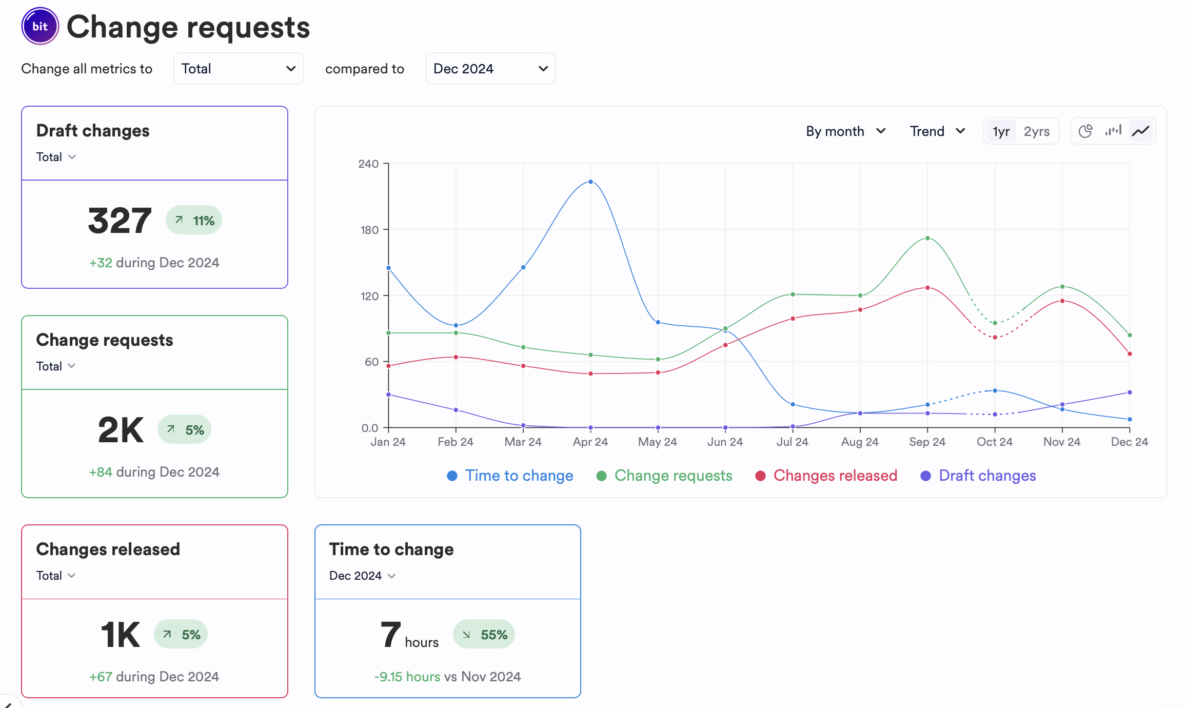Click '+67 during Dec 2024' text

click(154, 677)
